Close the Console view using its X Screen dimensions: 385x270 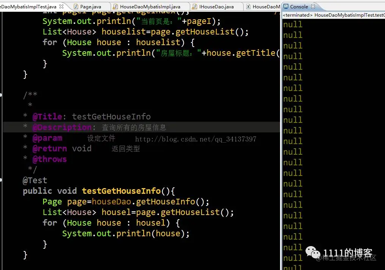coord(313,6)
